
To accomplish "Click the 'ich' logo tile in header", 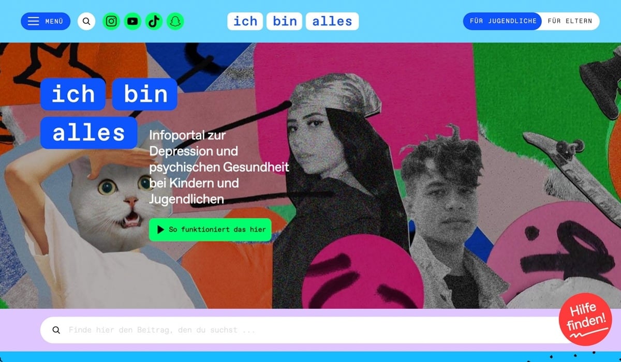I will (245, 21).
